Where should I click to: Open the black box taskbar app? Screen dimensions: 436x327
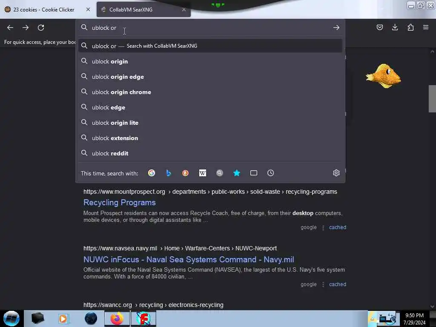37,318
